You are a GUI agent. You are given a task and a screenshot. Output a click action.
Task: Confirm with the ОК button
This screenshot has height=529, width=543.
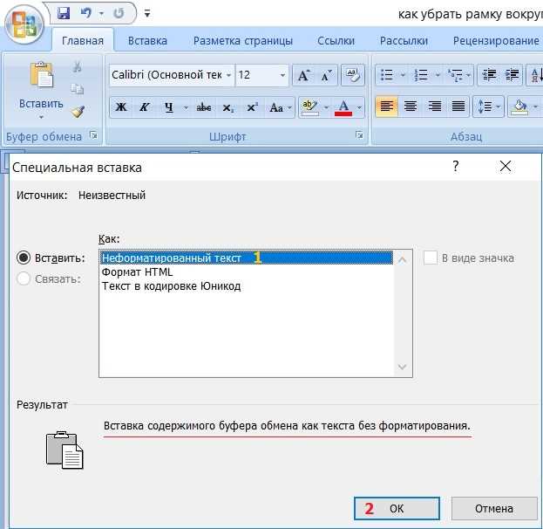pyautogui.click(x=397, y=509)
